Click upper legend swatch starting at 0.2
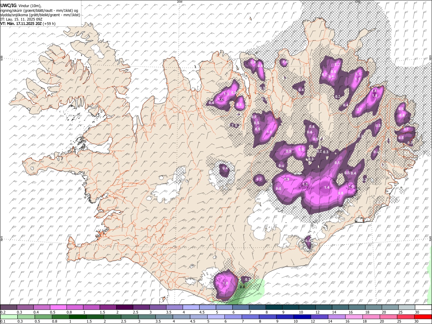 [8, 307]
